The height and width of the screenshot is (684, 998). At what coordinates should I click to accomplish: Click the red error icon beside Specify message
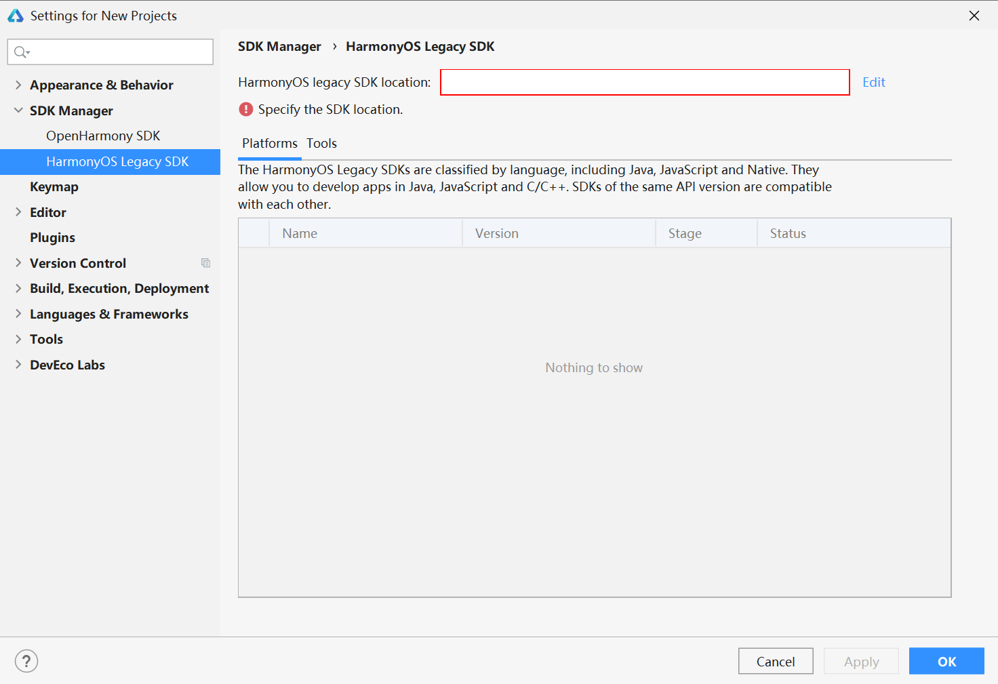click(x=246, y=109)
